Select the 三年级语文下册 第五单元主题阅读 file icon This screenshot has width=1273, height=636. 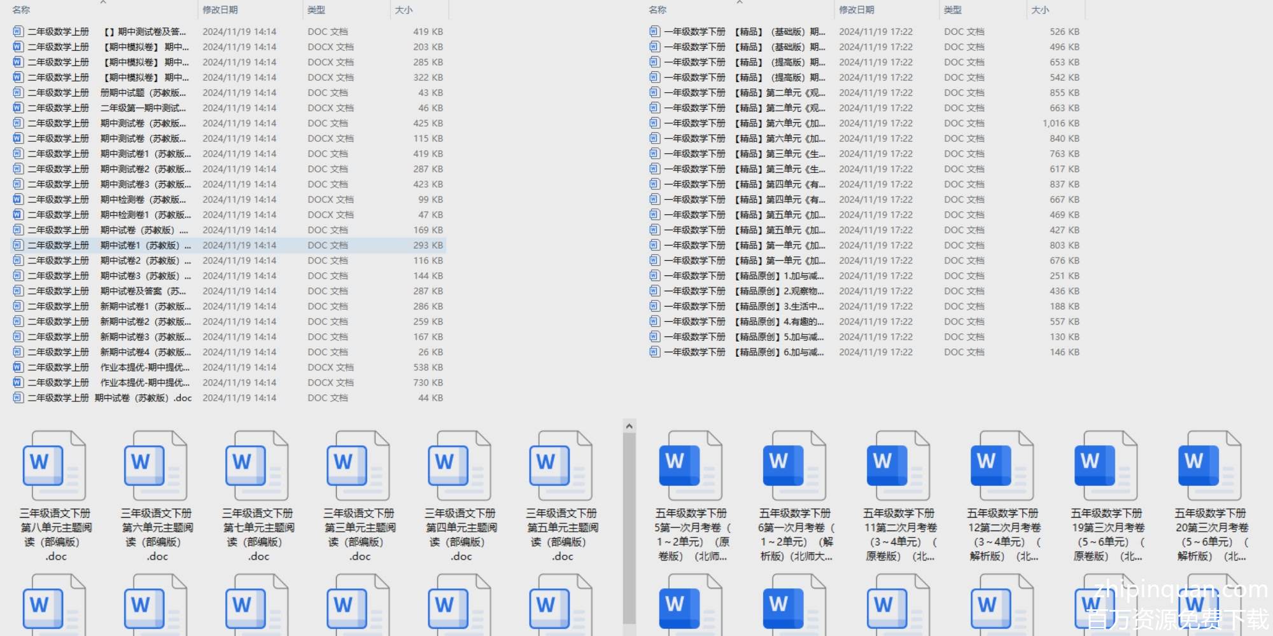pyautogui.click(x=561, y=466)
